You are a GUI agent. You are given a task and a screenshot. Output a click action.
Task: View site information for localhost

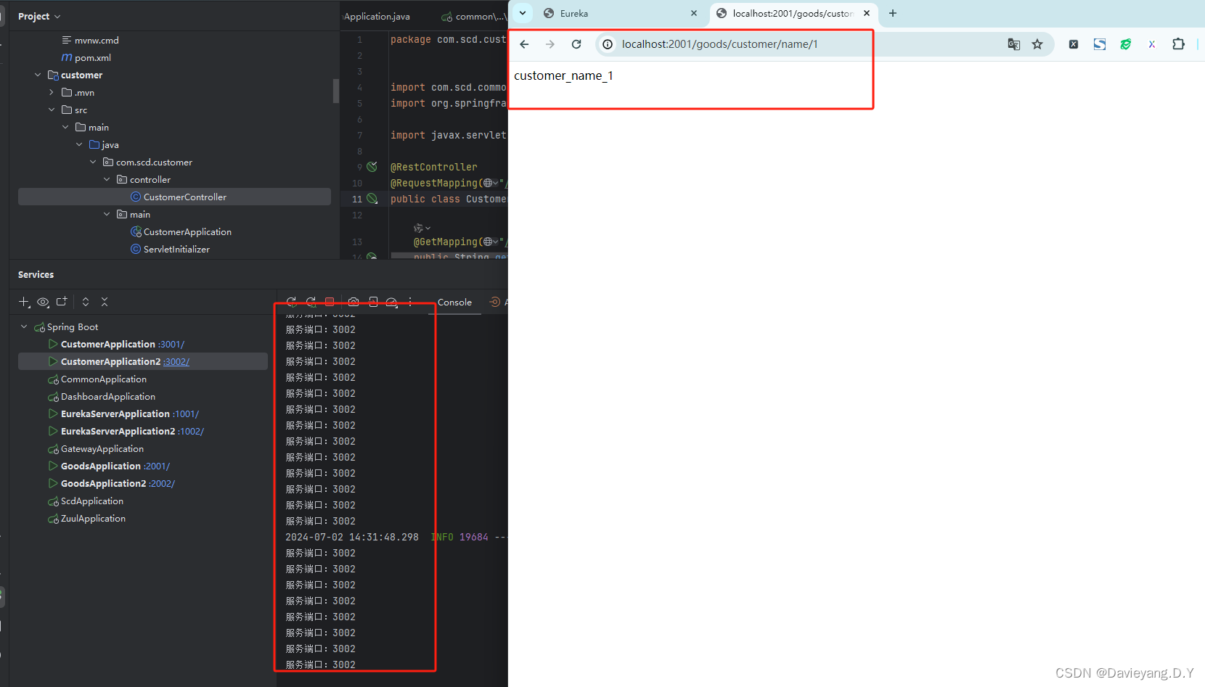coord(608,44)
